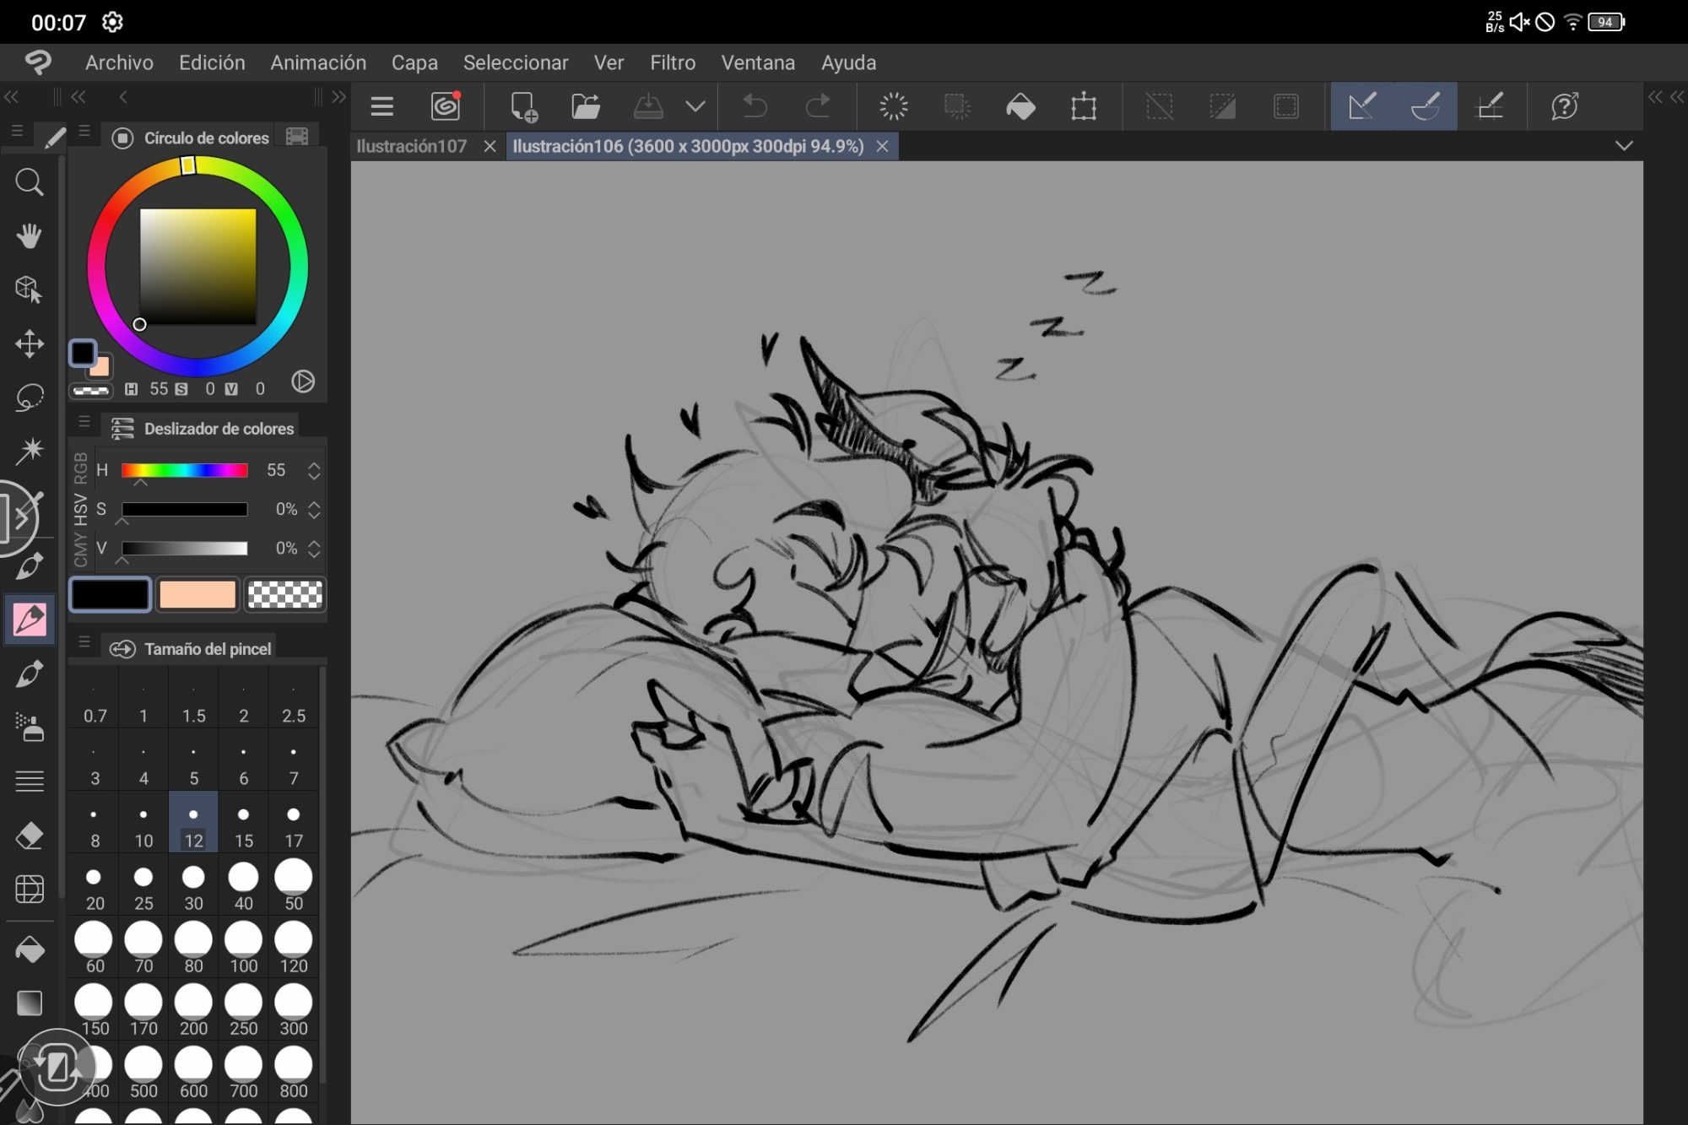Open the Filtro menu
This screenshot has width=1688, height=1125.
click(x=672, y=62)
